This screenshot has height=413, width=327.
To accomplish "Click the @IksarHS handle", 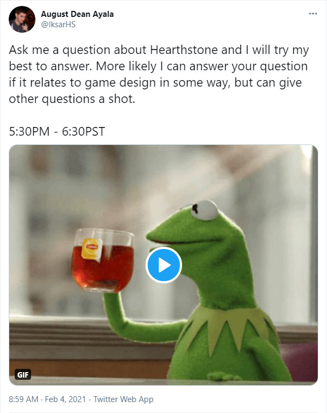I will tap(58, 25).
